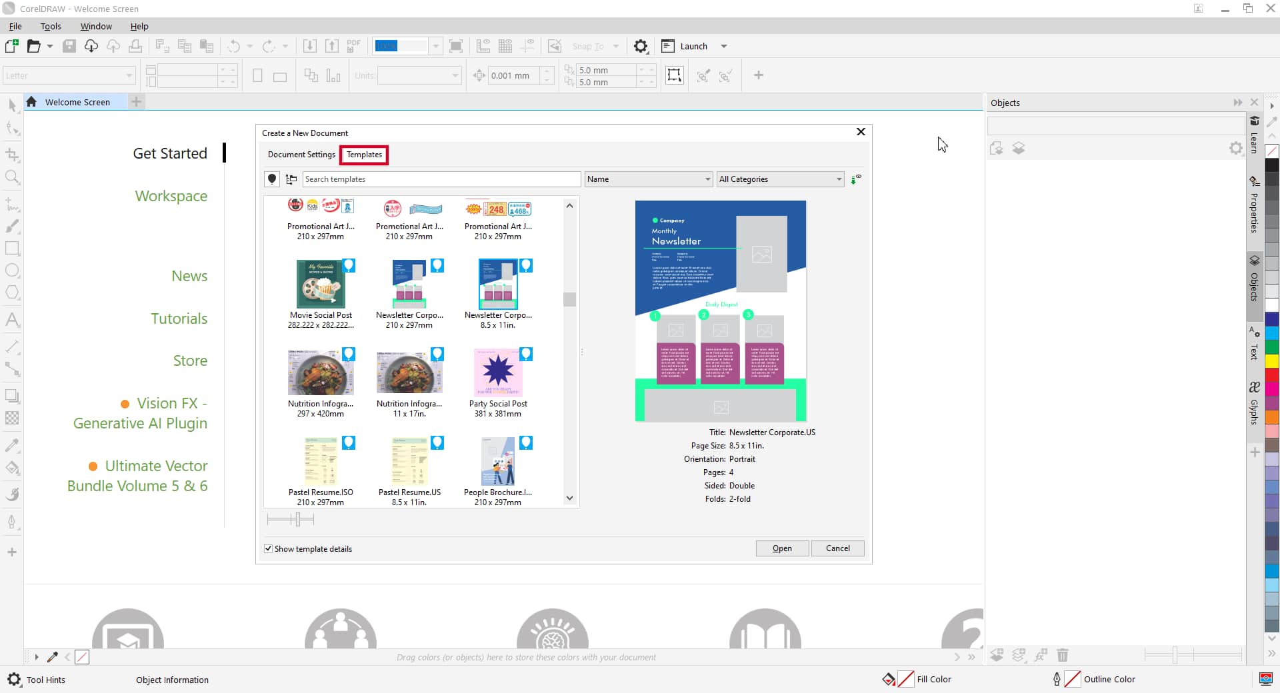Open the Window menu
The image size is (1280, 693).
[x=96, y=26]
